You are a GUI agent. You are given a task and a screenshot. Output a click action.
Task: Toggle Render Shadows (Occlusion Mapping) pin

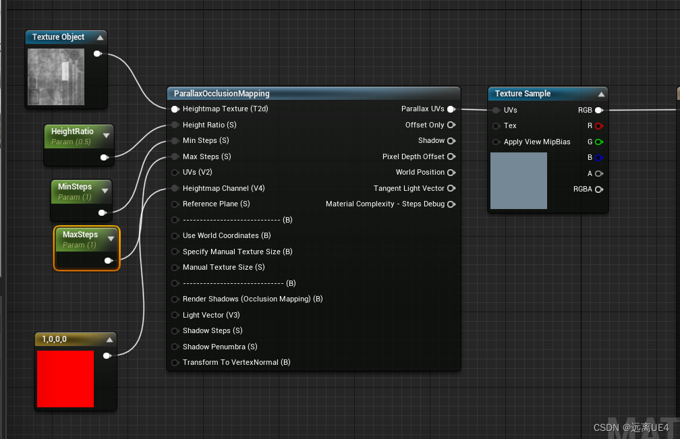[175, 299]
